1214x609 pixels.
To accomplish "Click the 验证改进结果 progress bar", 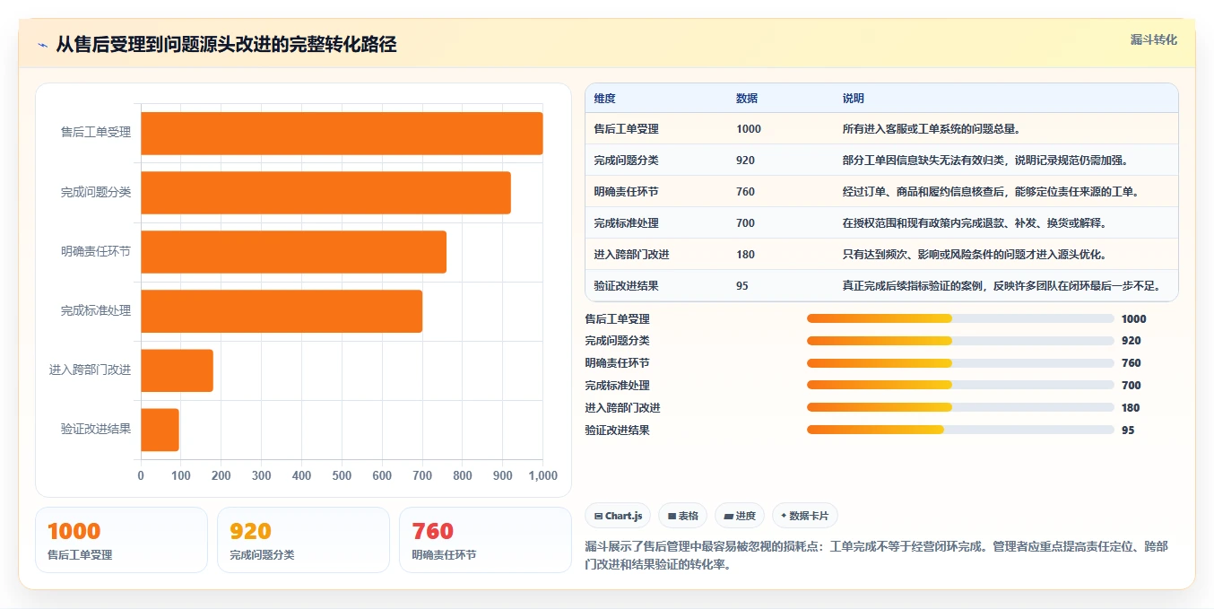I will pyautogui.click(x=960, y=430).
